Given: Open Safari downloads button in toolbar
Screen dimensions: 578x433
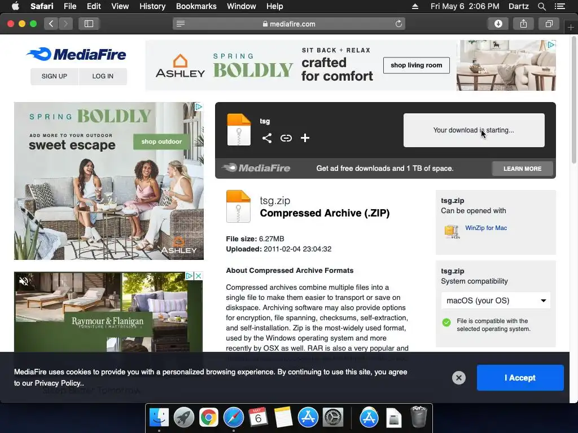Looking at the screenshot, I should click(498, 24).
